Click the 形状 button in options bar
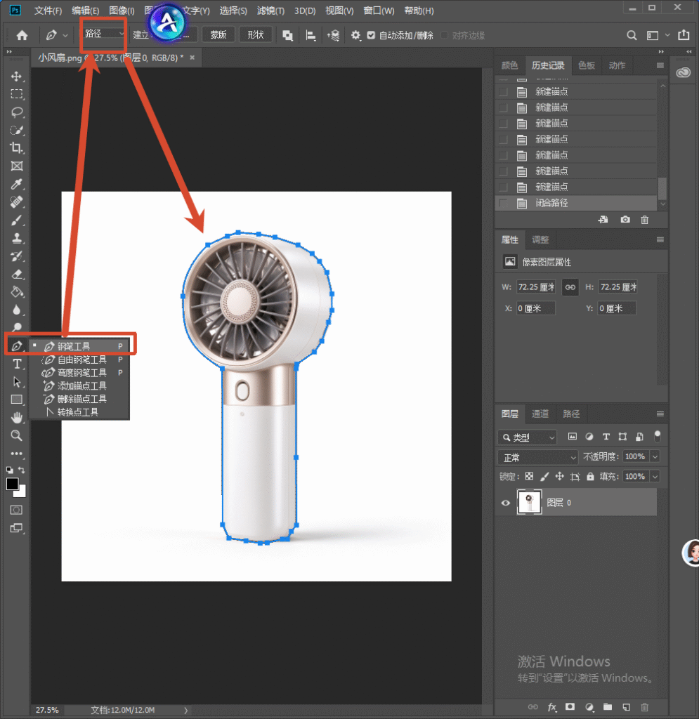Viewport: 699px width, 719px height. (x=256, y=35)
